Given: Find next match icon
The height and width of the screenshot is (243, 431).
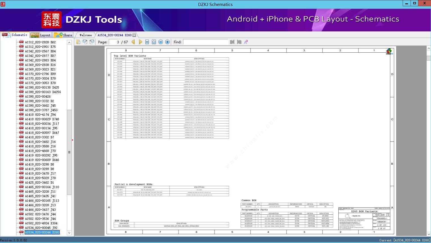Looking at the screenshot, I should (x=239, y=42).
